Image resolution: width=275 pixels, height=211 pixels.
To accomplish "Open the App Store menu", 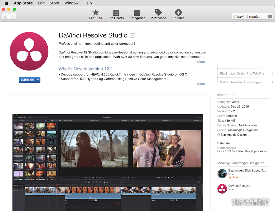I will (x=23, y=3).
